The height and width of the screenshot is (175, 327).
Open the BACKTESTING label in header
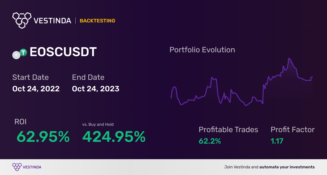click(97, 21)
